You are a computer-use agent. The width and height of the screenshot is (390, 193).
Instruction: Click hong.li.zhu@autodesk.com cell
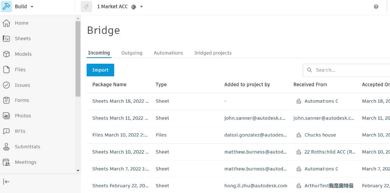pos(256,186)
